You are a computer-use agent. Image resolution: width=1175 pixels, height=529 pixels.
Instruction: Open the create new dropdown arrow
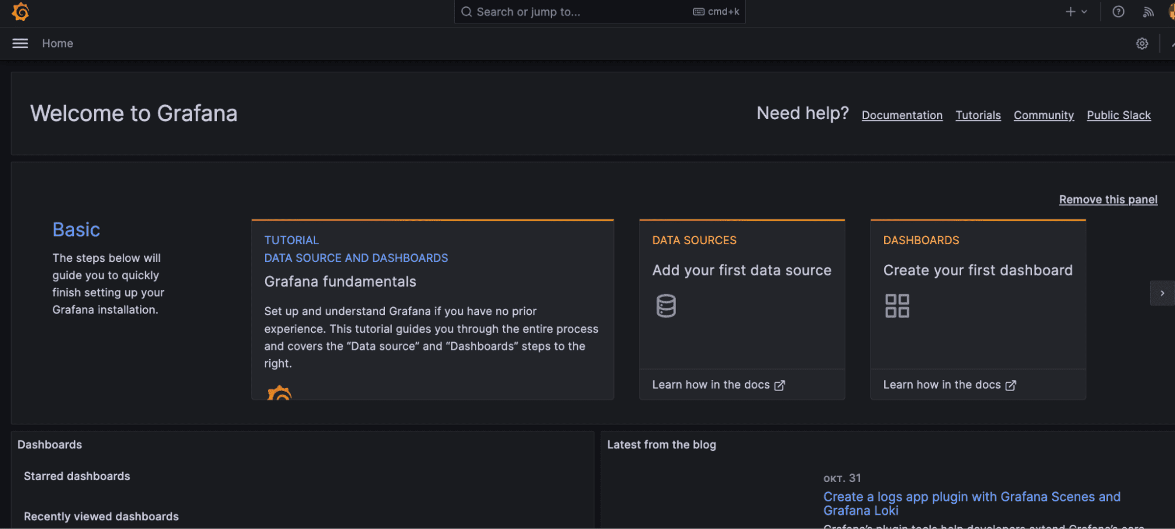pos(1084,12)
